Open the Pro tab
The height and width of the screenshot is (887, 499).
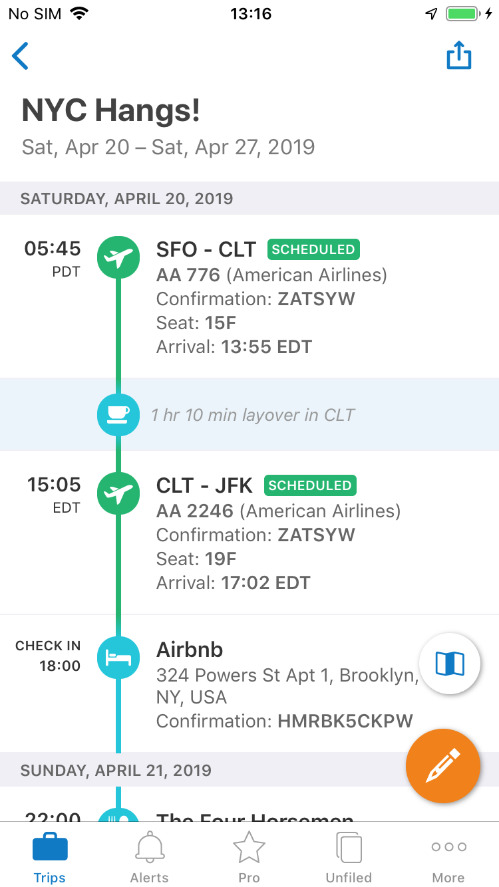pyautogui.click(x=249, y=856)
